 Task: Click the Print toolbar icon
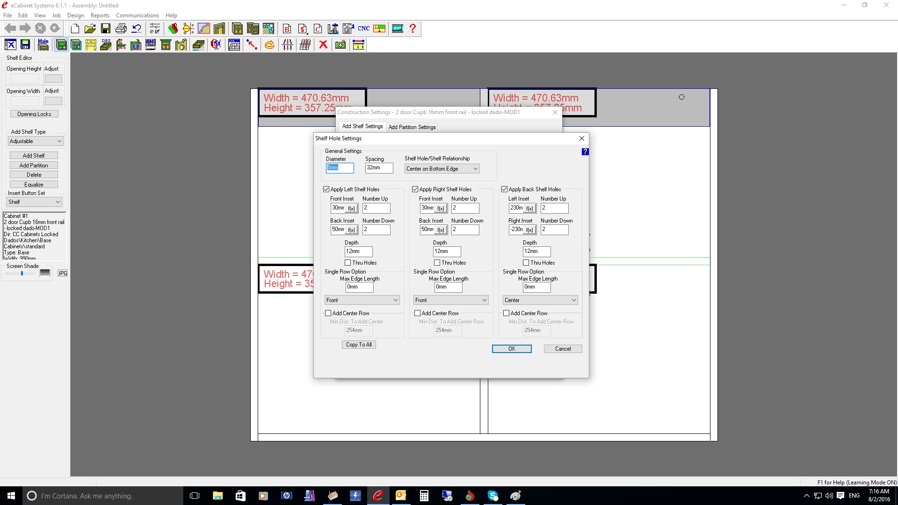click(x=121, y=29)
